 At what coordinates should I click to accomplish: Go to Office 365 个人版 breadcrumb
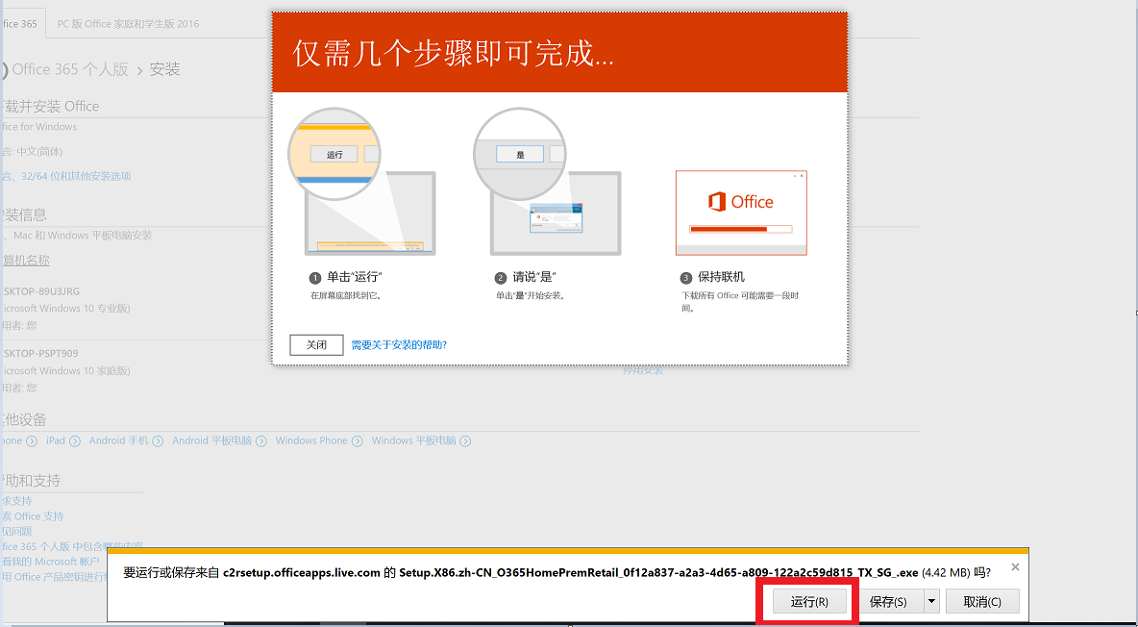point(70,70)
